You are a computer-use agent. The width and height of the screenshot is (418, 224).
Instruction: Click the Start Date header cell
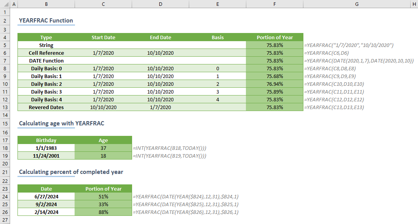(x=103, y=37)
